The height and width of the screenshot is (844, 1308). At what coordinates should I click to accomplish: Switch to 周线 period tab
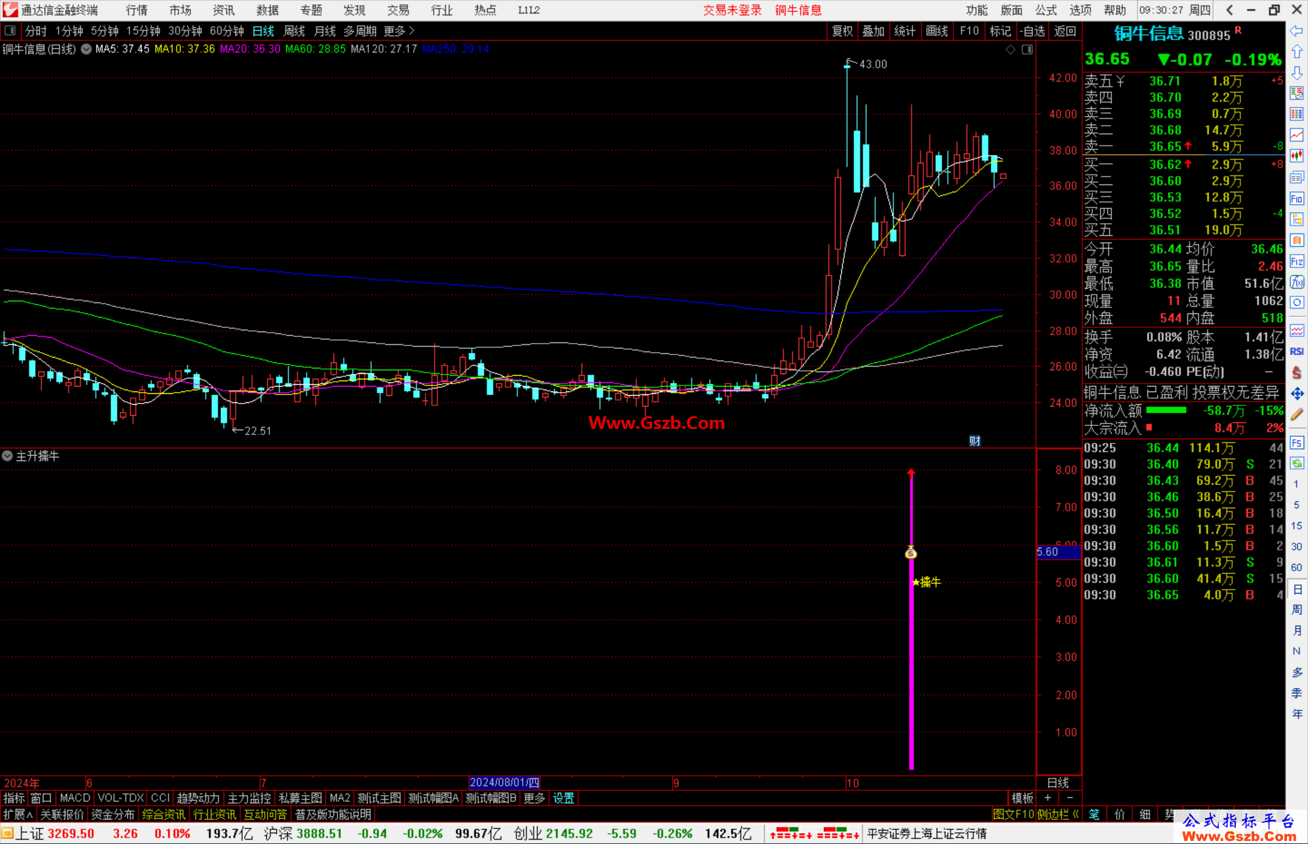[294, 31]
